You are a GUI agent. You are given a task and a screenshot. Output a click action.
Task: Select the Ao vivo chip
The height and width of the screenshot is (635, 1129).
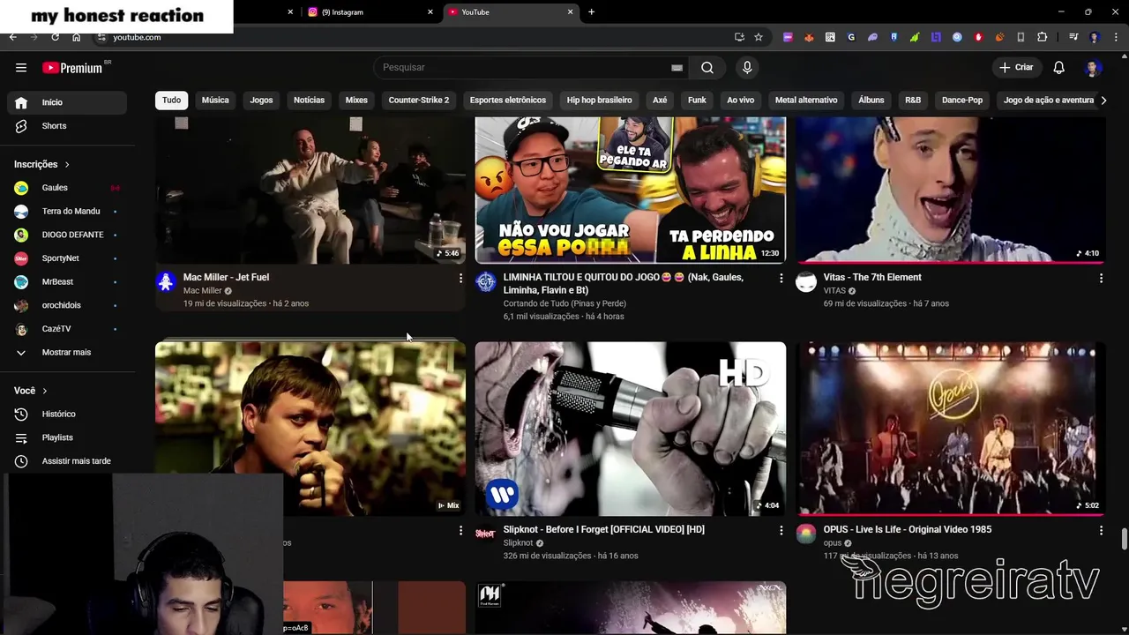[741, 101]
